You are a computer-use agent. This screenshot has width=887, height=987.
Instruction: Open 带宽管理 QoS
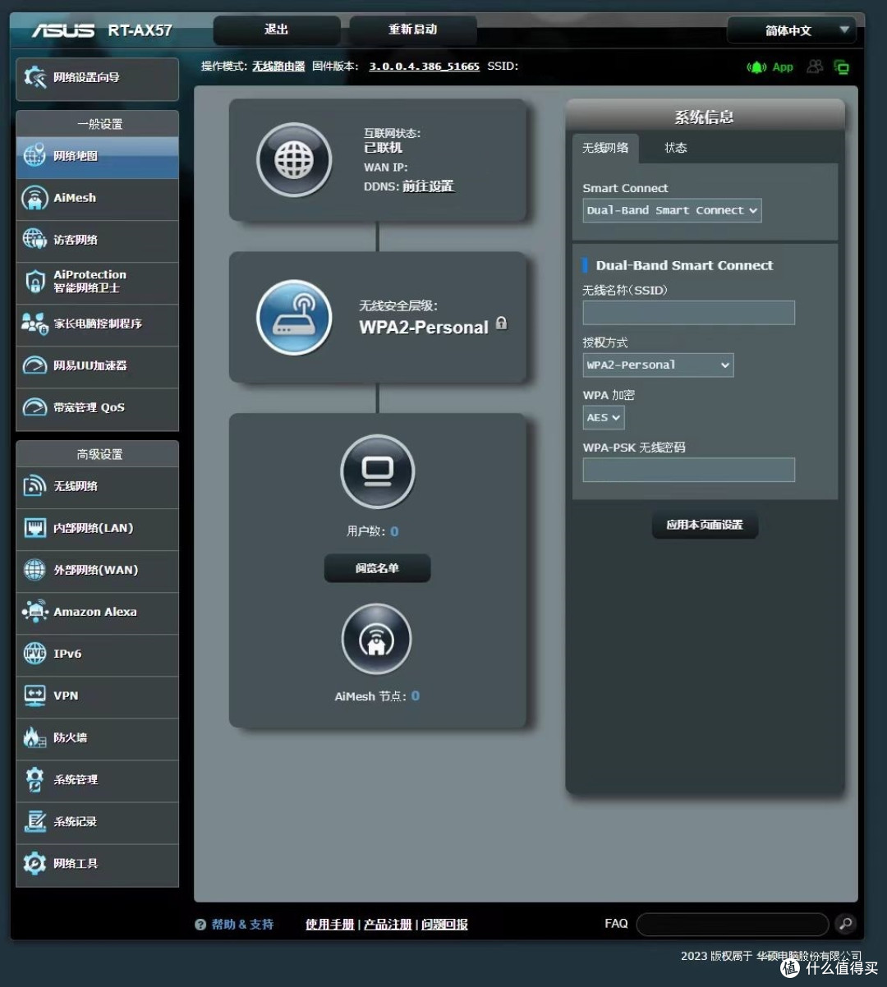(x=97, y=408)
